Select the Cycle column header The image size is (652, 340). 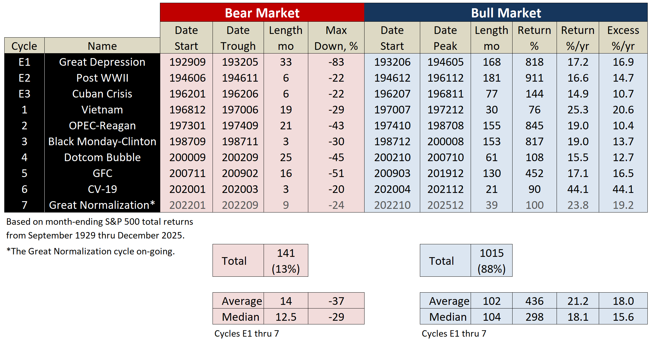pyautogui.click(x=24, y=46)
